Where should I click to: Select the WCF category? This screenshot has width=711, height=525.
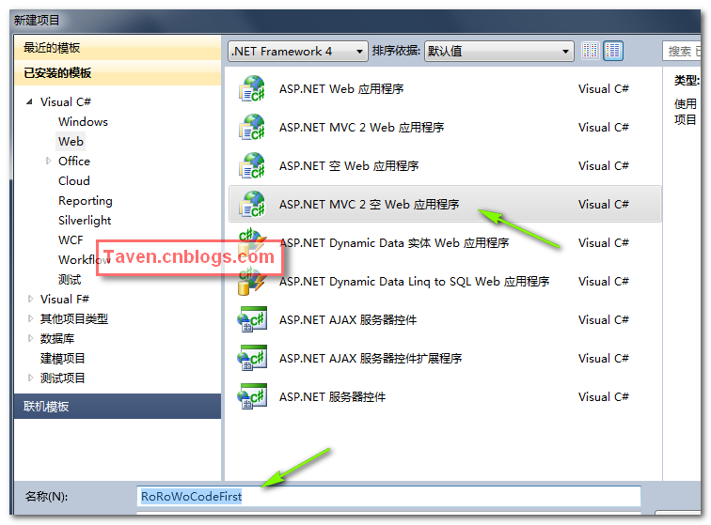(x=71, y=240)
